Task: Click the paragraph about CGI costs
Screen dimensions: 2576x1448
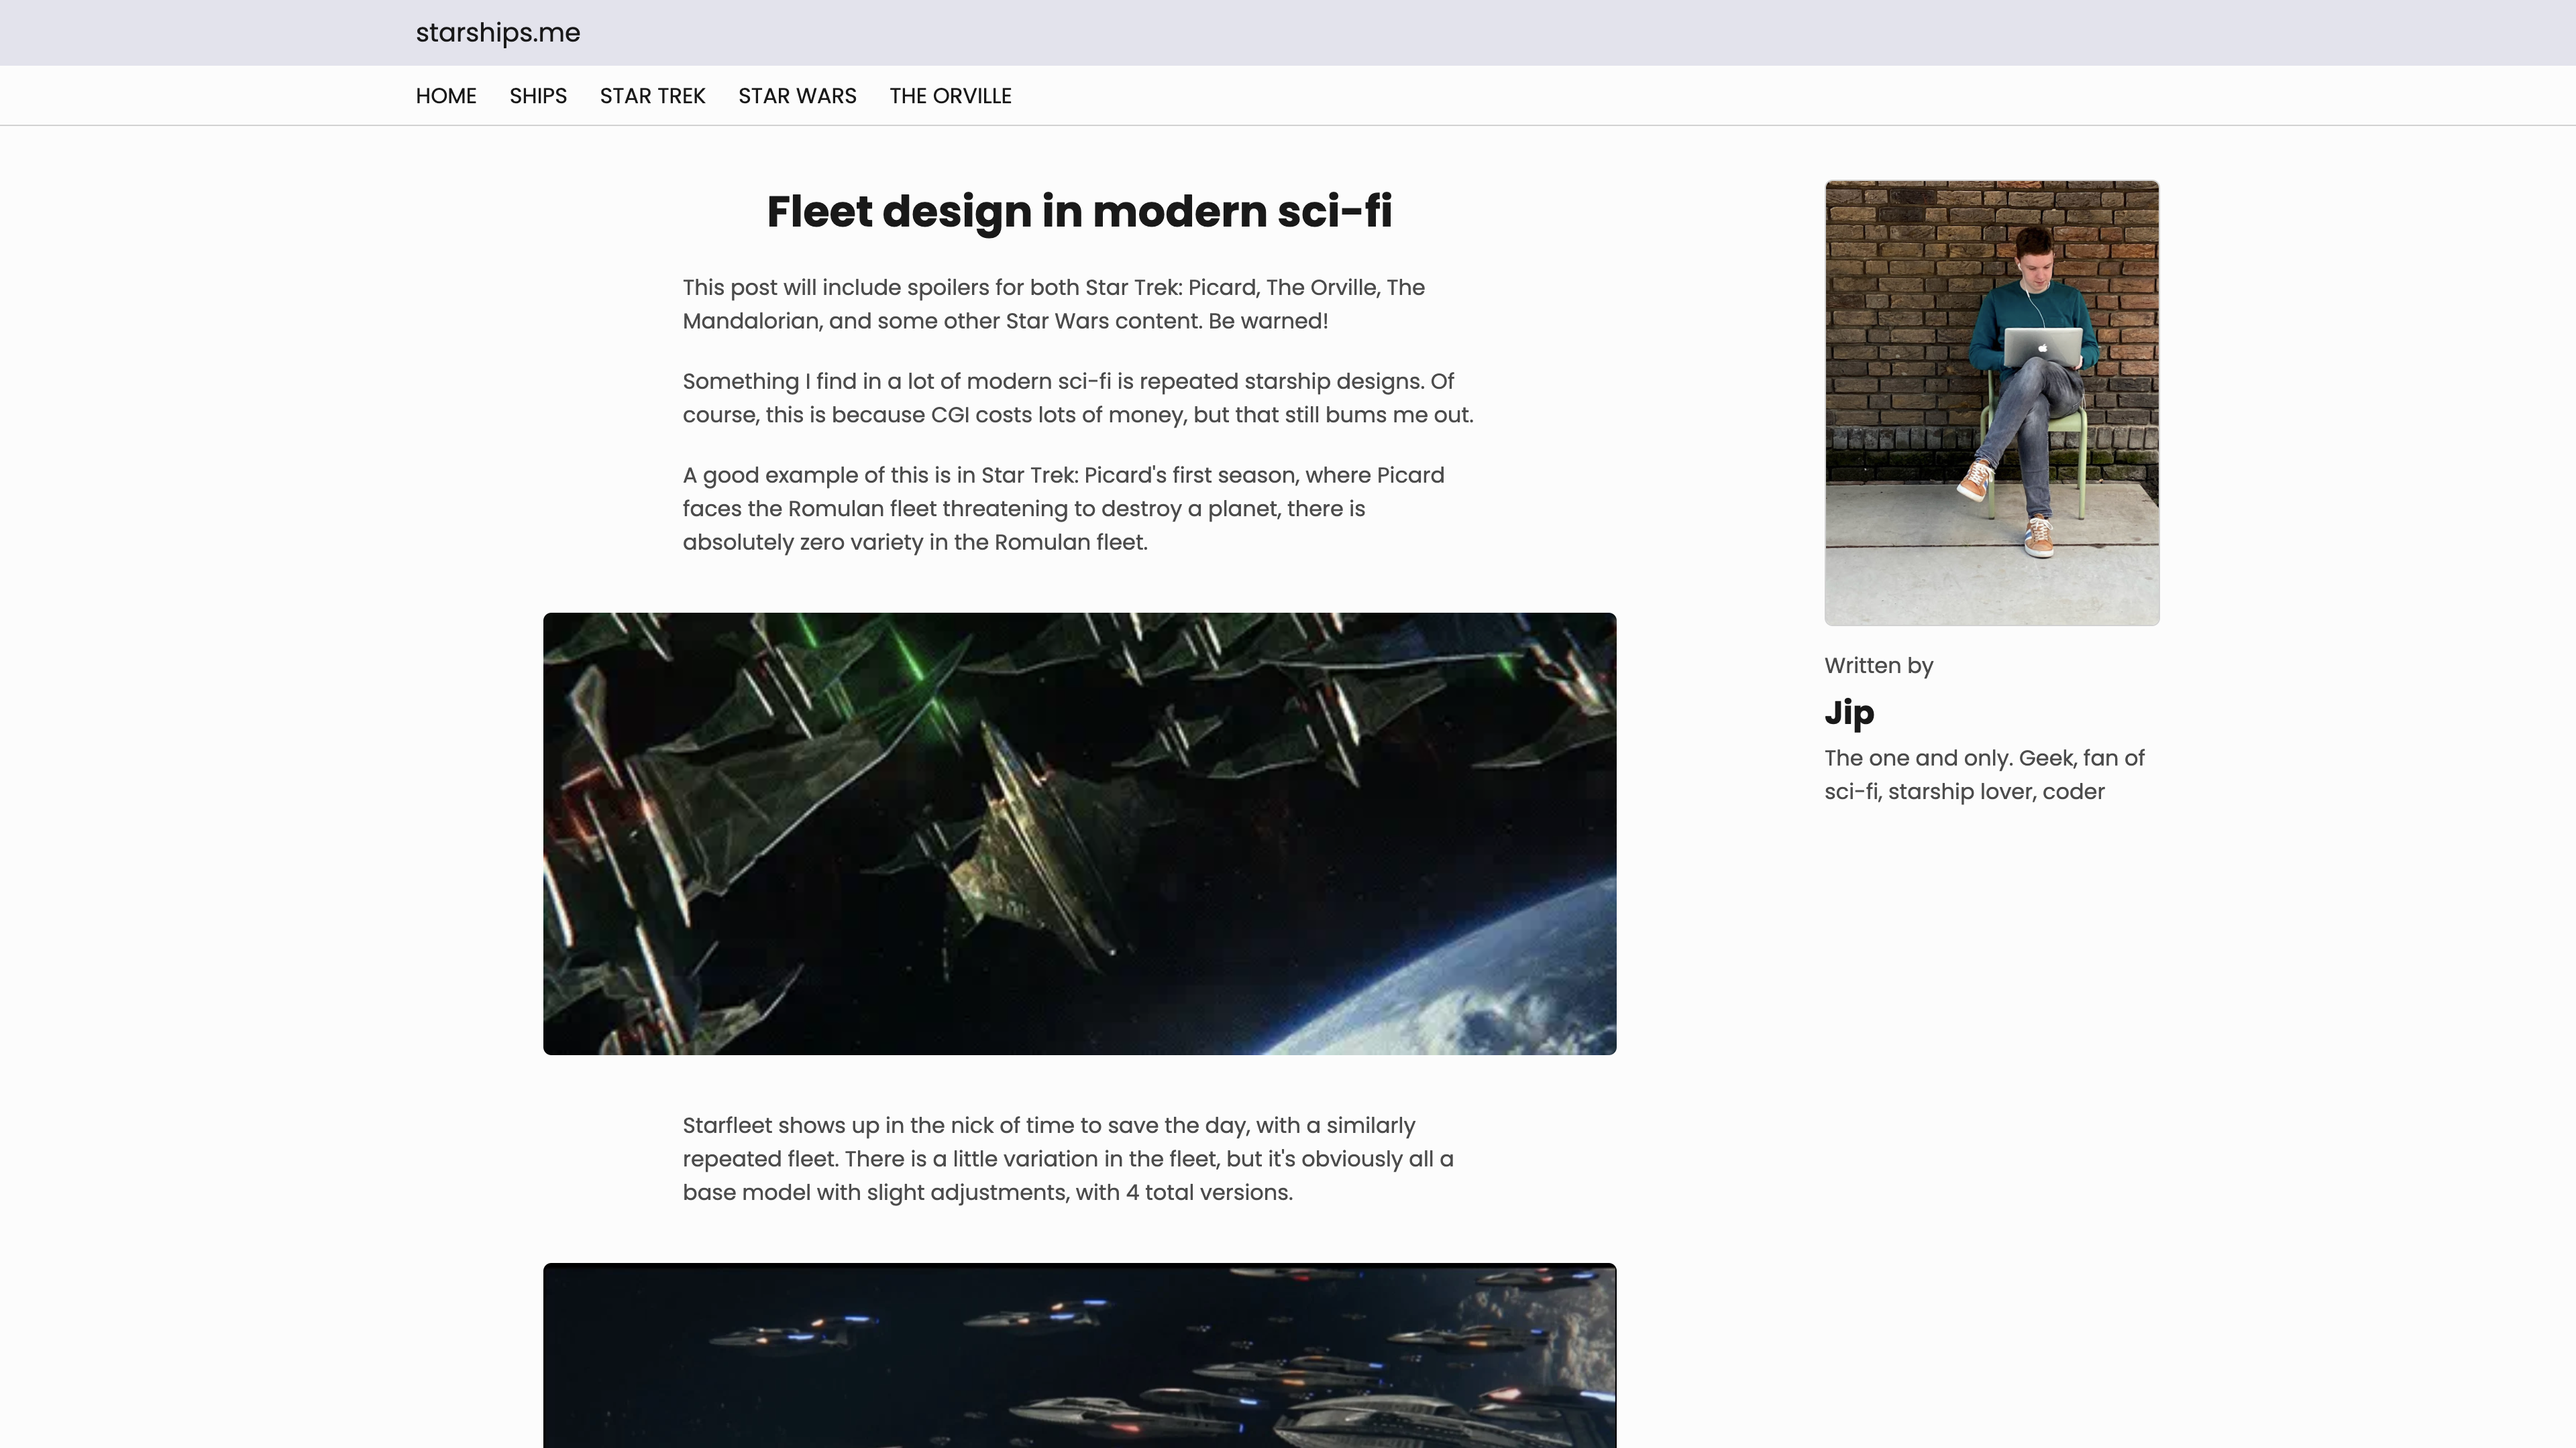Action: tap(1078, 398)
